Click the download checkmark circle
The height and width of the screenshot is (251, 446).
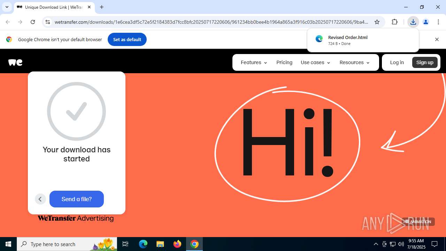[76, 112]
